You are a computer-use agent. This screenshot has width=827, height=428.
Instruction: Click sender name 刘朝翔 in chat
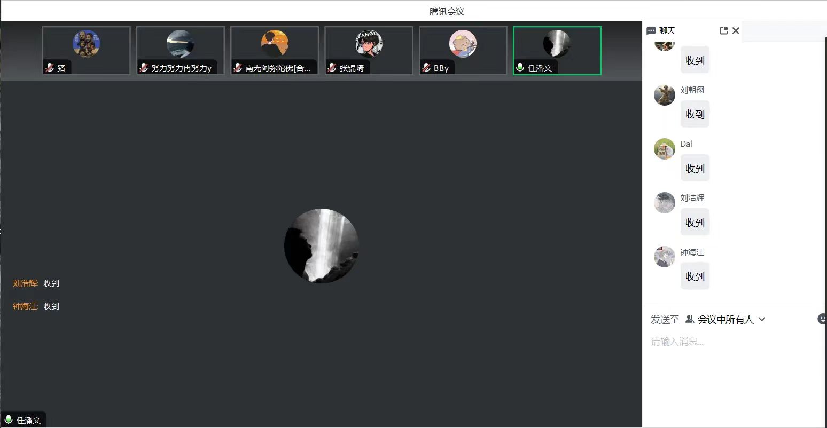[692, 90]
